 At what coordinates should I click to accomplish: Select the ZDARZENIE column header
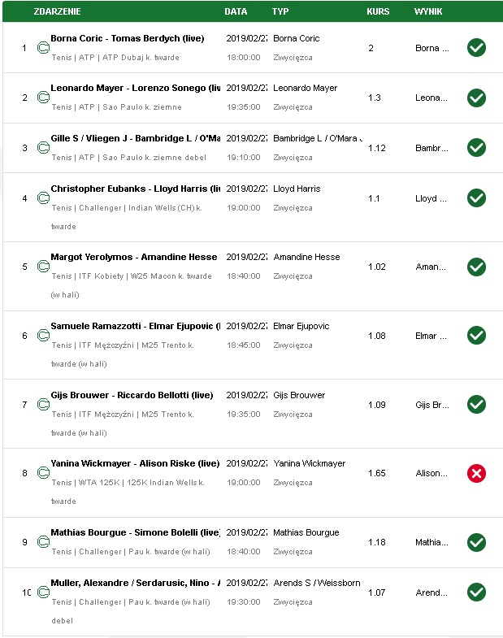point(57,11)
